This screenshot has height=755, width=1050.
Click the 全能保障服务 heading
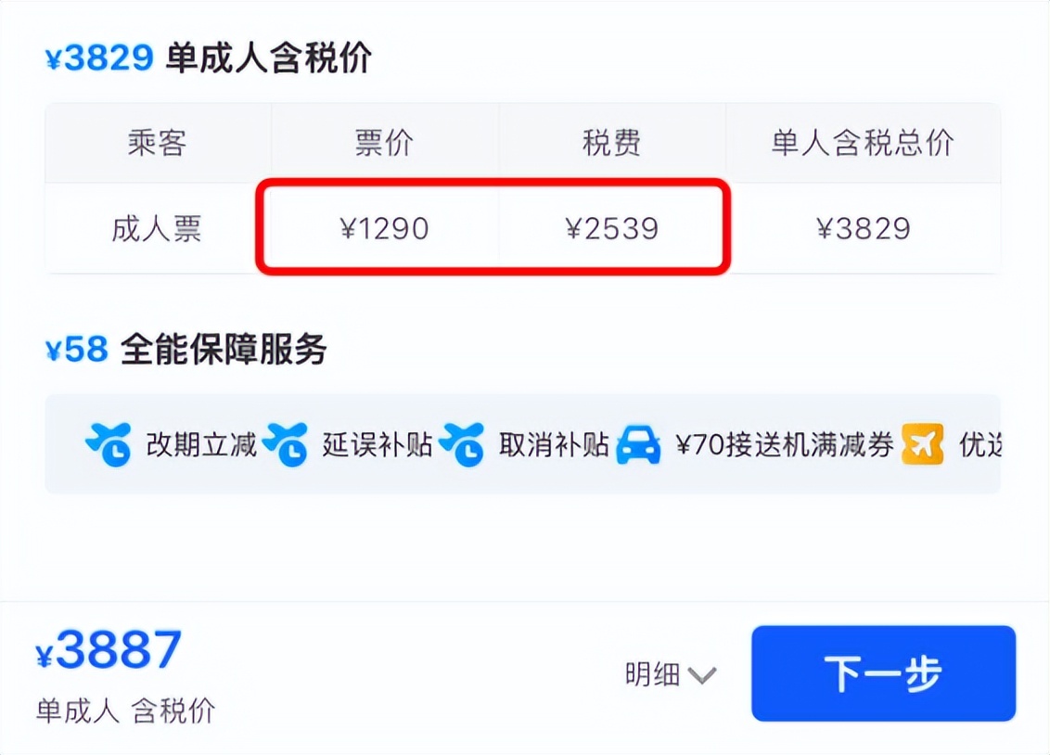224,351
